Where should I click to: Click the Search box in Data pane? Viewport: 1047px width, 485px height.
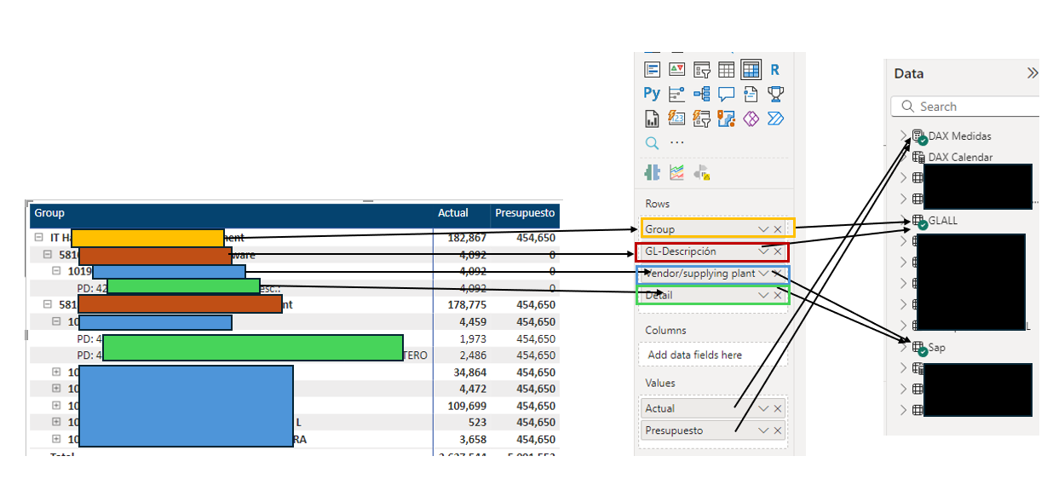pos(967,107)
